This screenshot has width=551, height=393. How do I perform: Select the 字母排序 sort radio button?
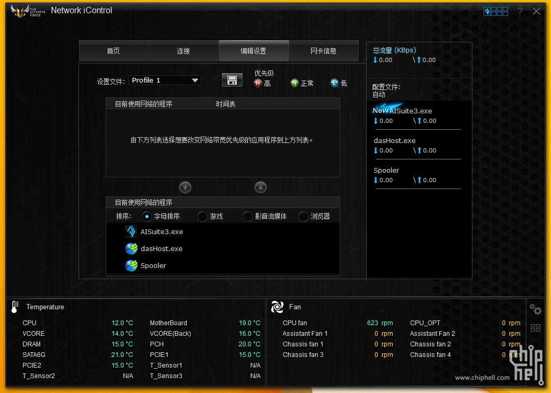click(147, 217)
